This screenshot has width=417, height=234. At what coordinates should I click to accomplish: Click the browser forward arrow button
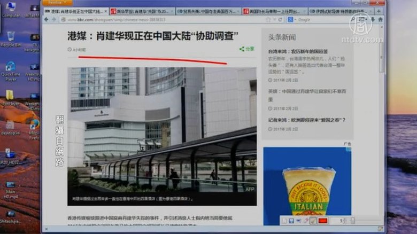click(x=53, y=20)
